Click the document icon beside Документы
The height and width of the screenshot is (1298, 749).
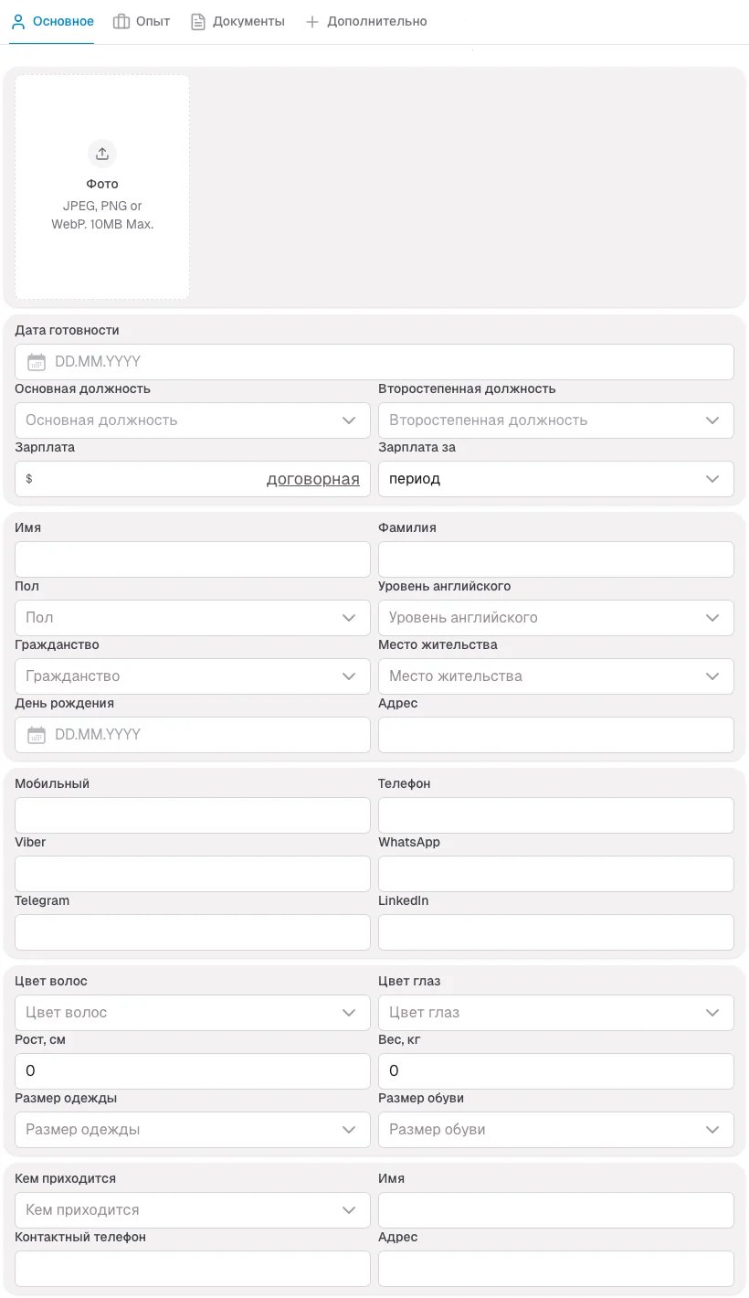[197, 21]
